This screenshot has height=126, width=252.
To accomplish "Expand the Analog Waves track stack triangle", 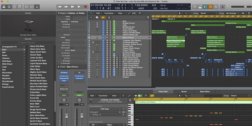I will point(93,52).
